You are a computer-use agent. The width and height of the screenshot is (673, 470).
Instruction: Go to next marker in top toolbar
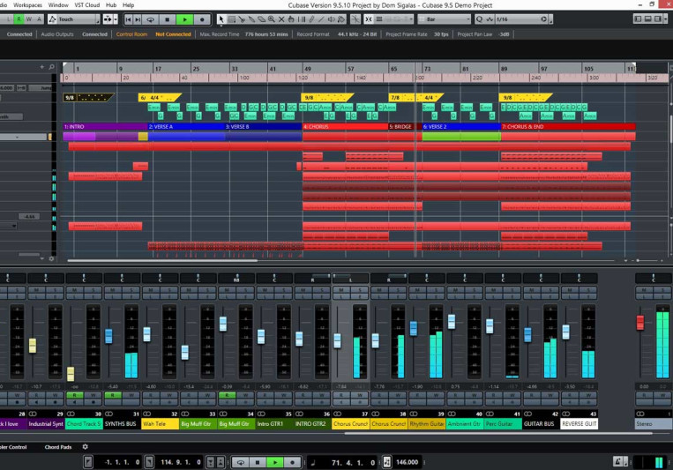[138, 19]
